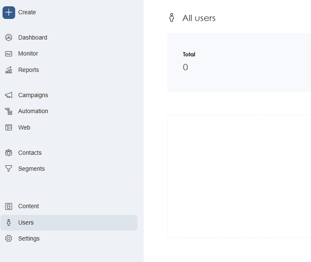Click the Automation workflow icon
The image size is (311, 262).
pyautogui.click(x=8, y=111)
